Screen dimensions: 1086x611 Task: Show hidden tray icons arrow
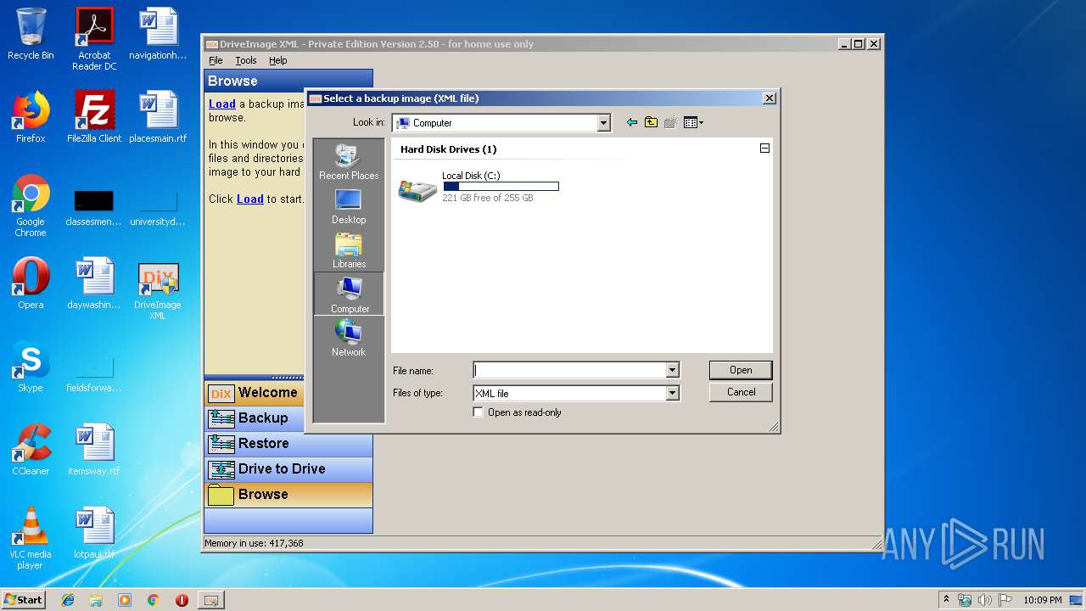pyautogui.click(x=946, y=600)
